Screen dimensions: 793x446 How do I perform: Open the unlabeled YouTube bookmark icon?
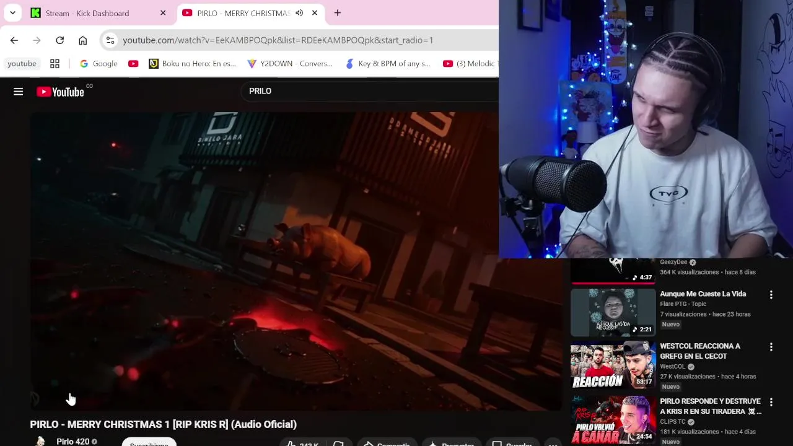[x=133, y=64]
